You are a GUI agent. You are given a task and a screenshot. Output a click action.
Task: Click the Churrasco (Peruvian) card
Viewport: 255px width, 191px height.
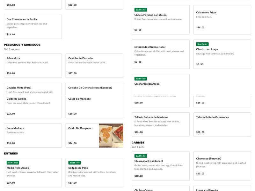click(x=222, y=166)
